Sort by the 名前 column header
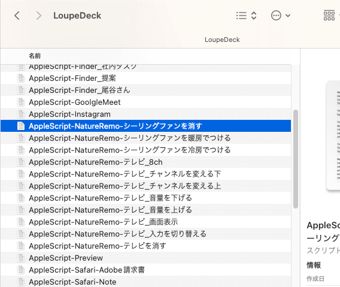 click(35, 56)
